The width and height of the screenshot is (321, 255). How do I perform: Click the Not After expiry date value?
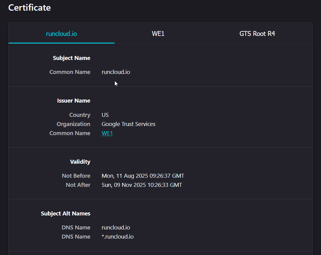(142, 185)
